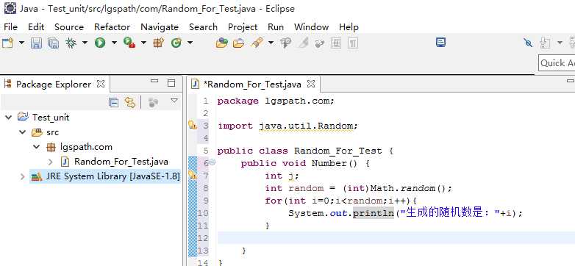The height and width of the screenshot is (266, 575).
Task: Open the Edit menu
Action: [36, 26]
